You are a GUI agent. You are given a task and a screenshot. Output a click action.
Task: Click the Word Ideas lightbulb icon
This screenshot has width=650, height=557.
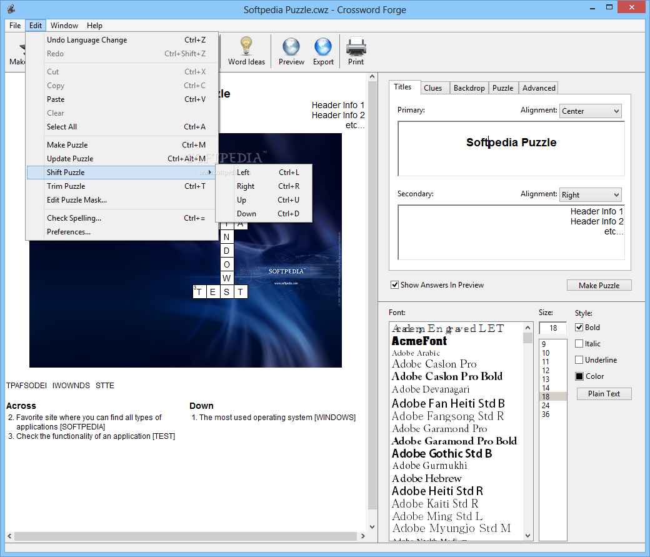coord(246,46)
